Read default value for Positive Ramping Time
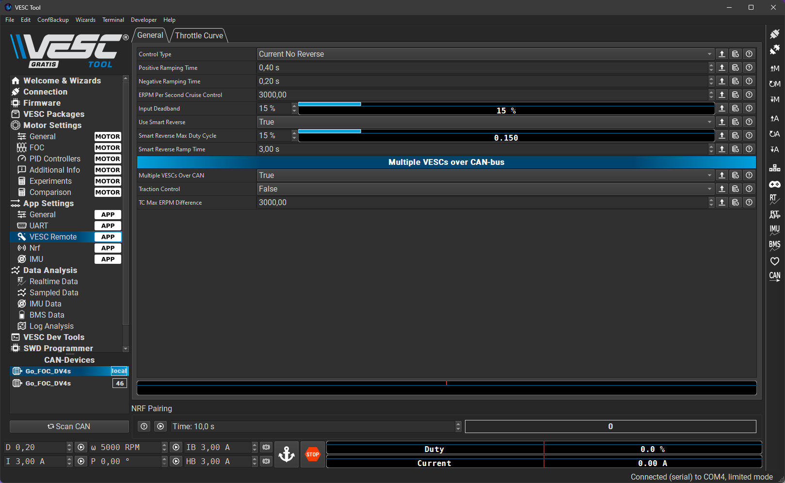Viewport: 785px width, 483px height. 736,67
